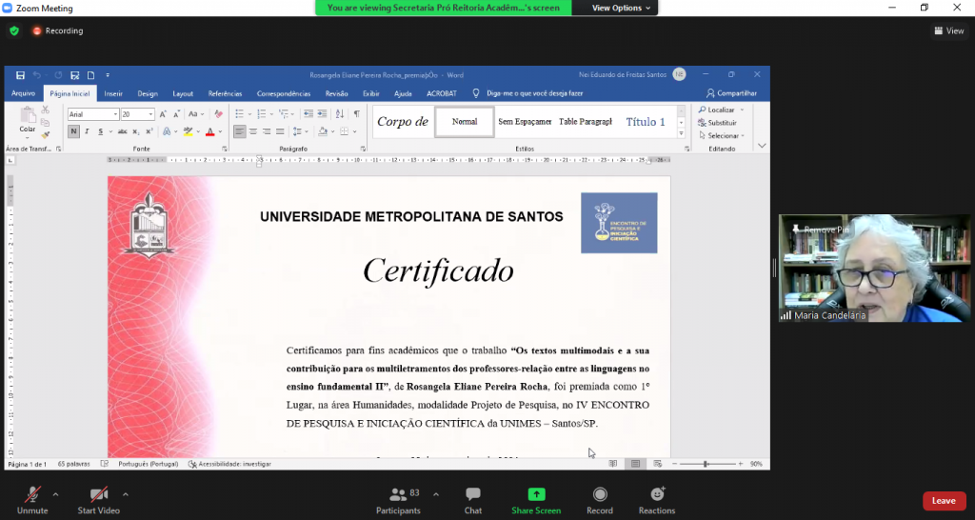This screenshot has width=975, height=520.
Task: Open the Chat panel in Zoom
Action: [473, 501]
